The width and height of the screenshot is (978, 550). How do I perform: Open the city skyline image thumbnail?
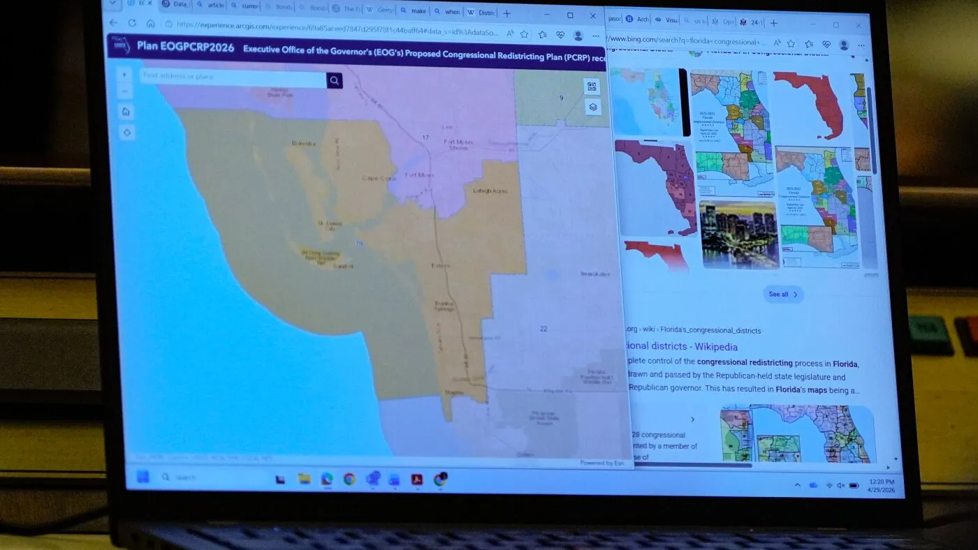pos(738,235)
